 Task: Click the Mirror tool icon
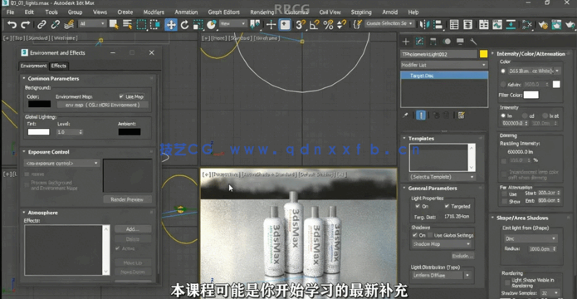(424, 25)
